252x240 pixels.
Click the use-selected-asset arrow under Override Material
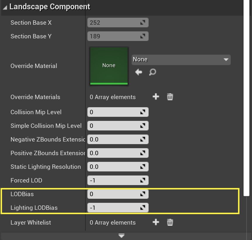pyautogui.click(x=139, y=72)
